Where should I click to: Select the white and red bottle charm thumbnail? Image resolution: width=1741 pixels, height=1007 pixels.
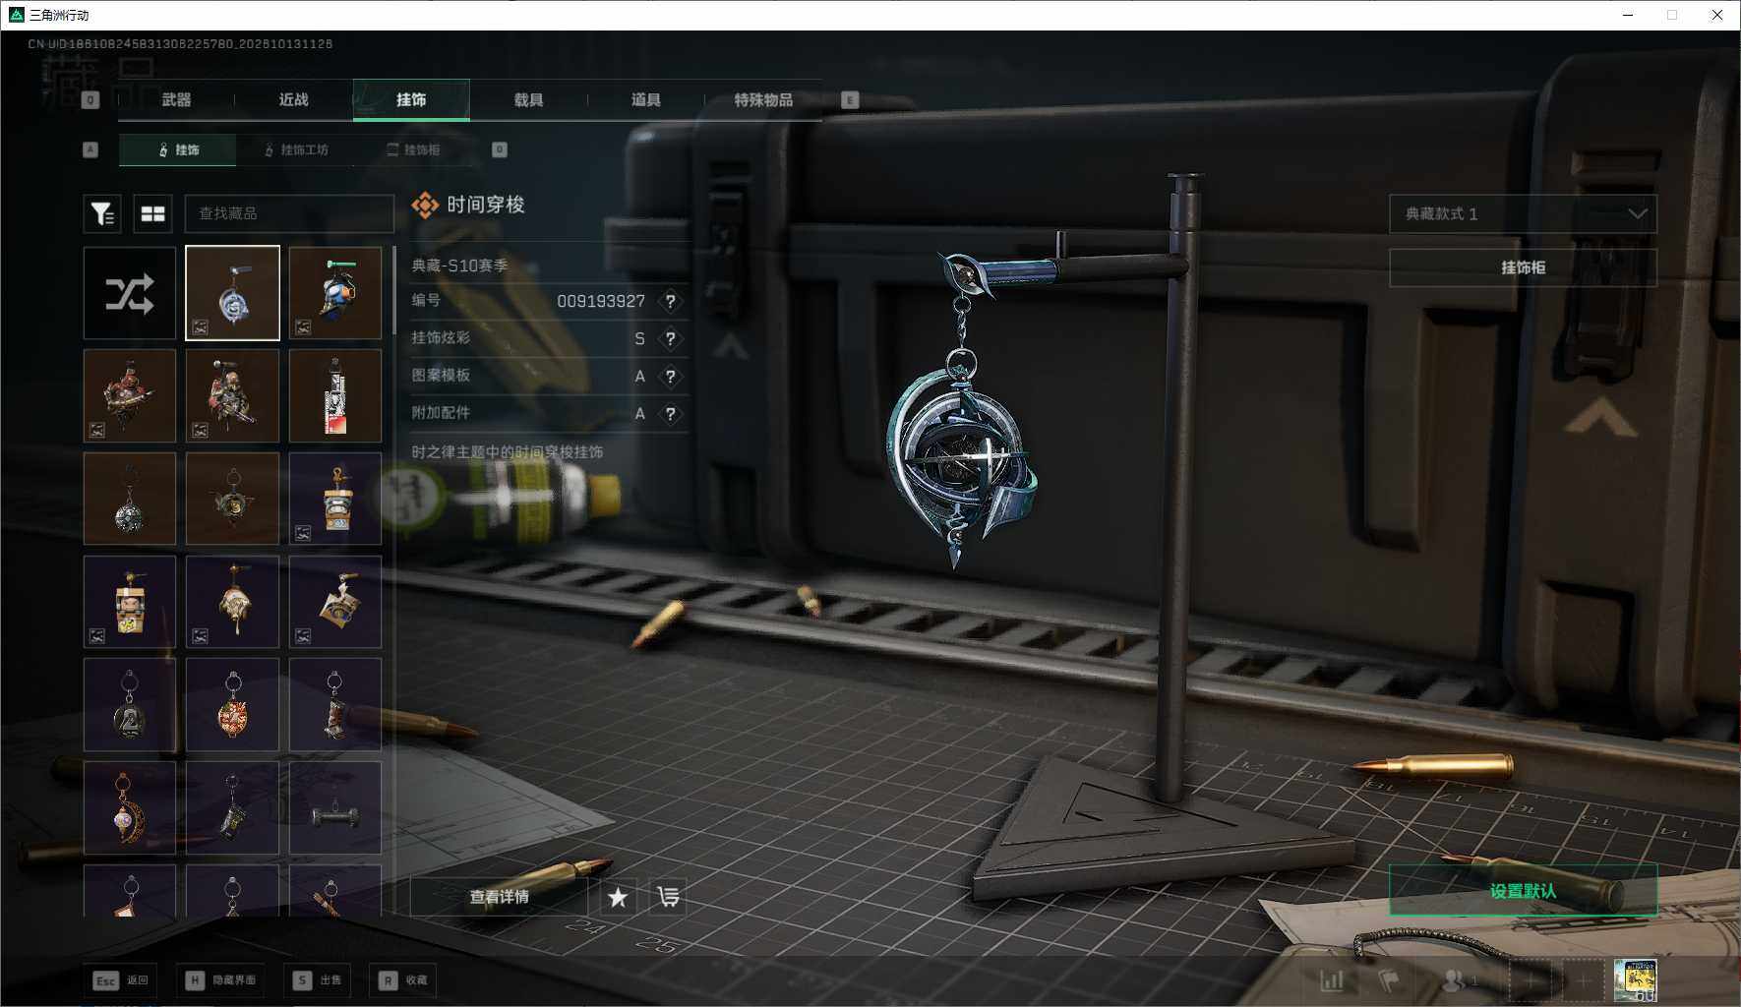(335, 396)
